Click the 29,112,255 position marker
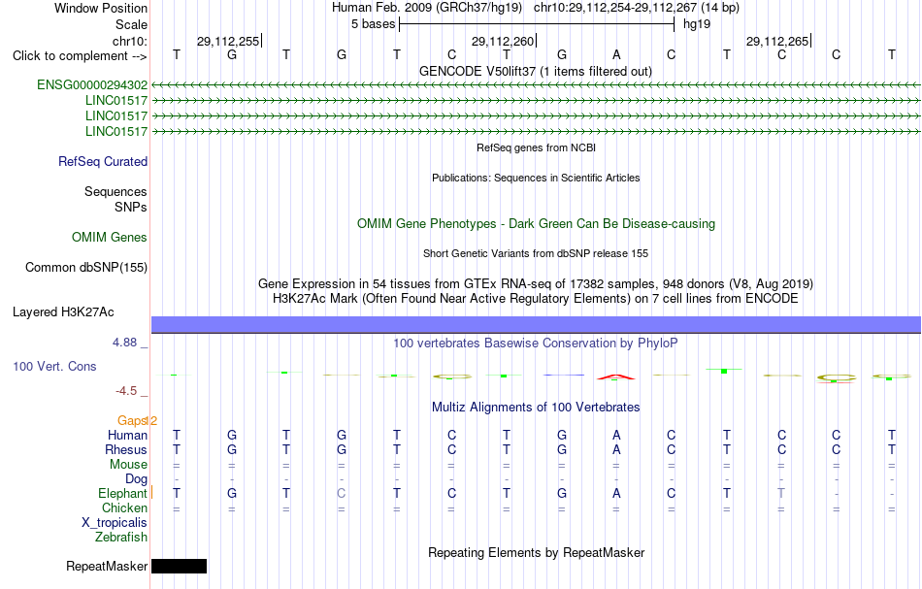 (228, 42)
